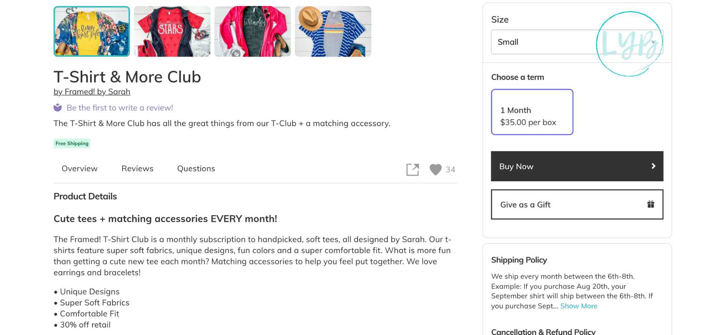Open the Reviews tab
Image resolution: width=715 pixels, height=335 pixels.
point(137,169)
